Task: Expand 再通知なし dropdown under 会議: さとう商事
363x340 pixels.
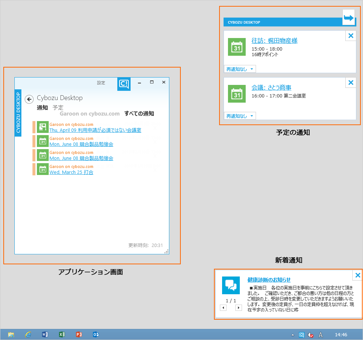Action: coord(240,116)
